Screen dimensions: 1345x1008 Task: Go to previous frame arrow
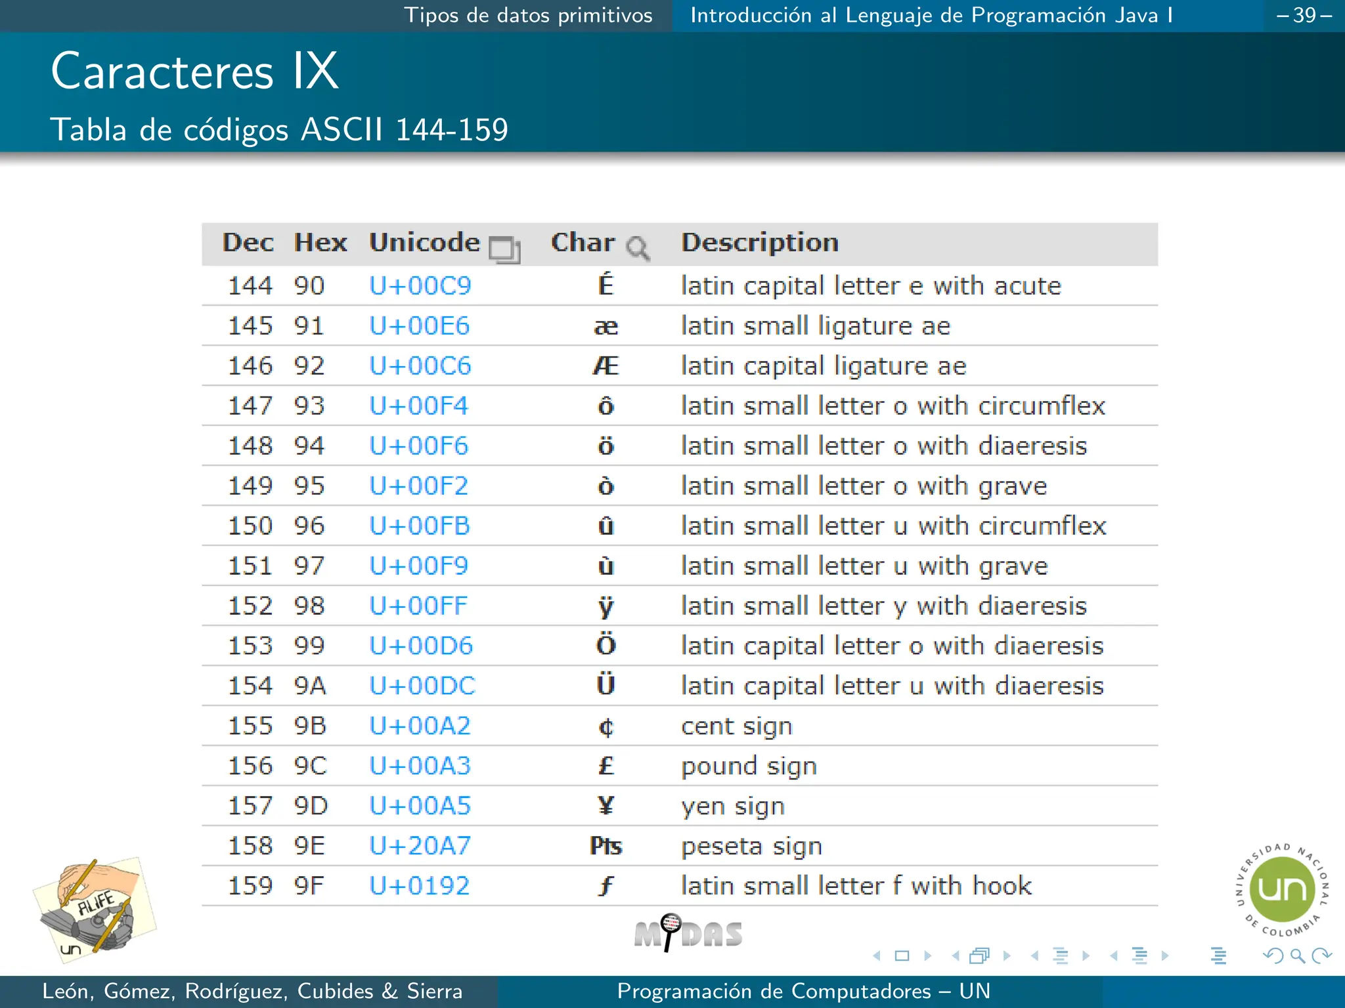(x=956, y=955)
